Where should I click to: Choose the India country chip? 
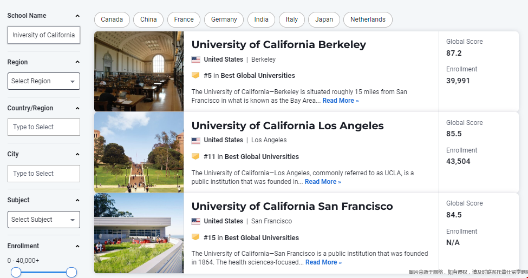coord(262,19)
